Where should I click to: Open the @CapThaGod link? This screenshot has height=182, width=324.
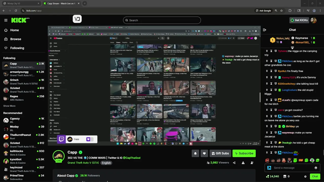coord(132,158)
